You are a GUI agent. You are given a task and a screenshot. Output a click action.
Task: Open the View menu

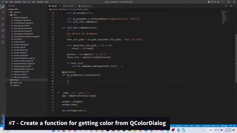point(24,2)
